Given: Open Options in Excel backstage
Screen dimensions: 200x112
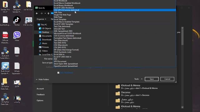Looking at the screenshot, I should 40,100.
